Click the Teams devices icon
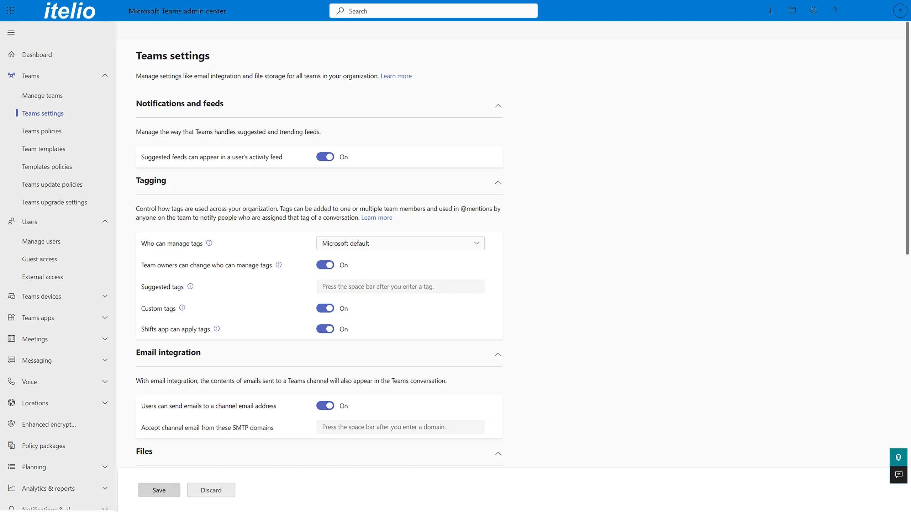The image size is (911, 512). coord(11,296)
